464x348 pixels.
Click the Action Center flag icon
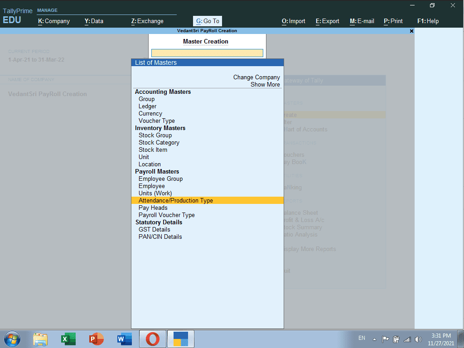coord(385,339)
